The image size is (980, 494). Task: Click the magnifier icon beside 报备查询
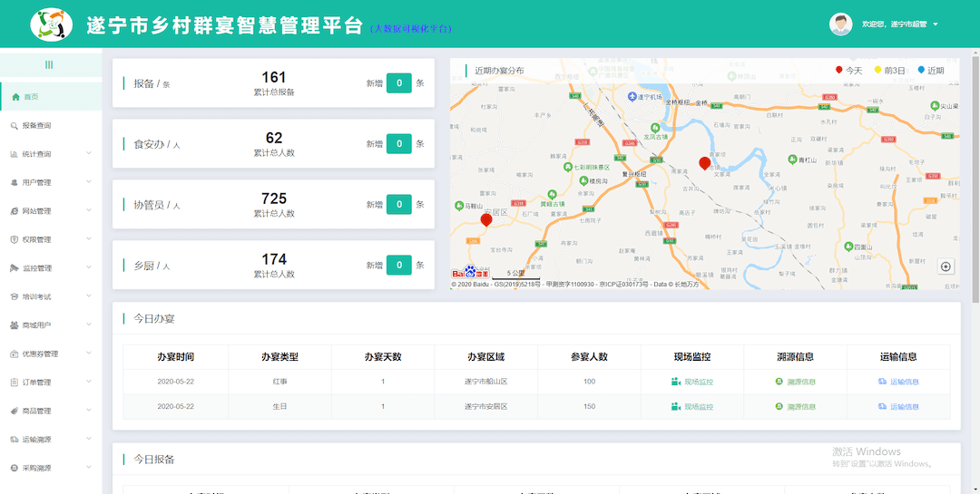pyautogui.click(x=15, y=126)
